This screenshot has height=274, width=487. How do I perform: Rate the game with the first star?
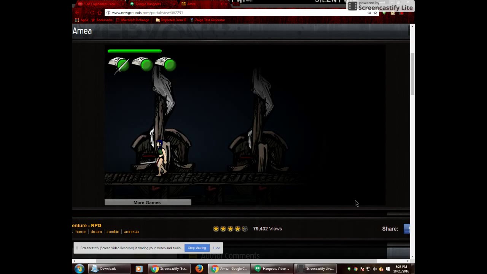(x=216, y=229)
